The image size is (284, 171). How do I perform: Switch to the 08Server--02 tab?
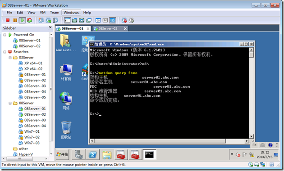point(108,28)
